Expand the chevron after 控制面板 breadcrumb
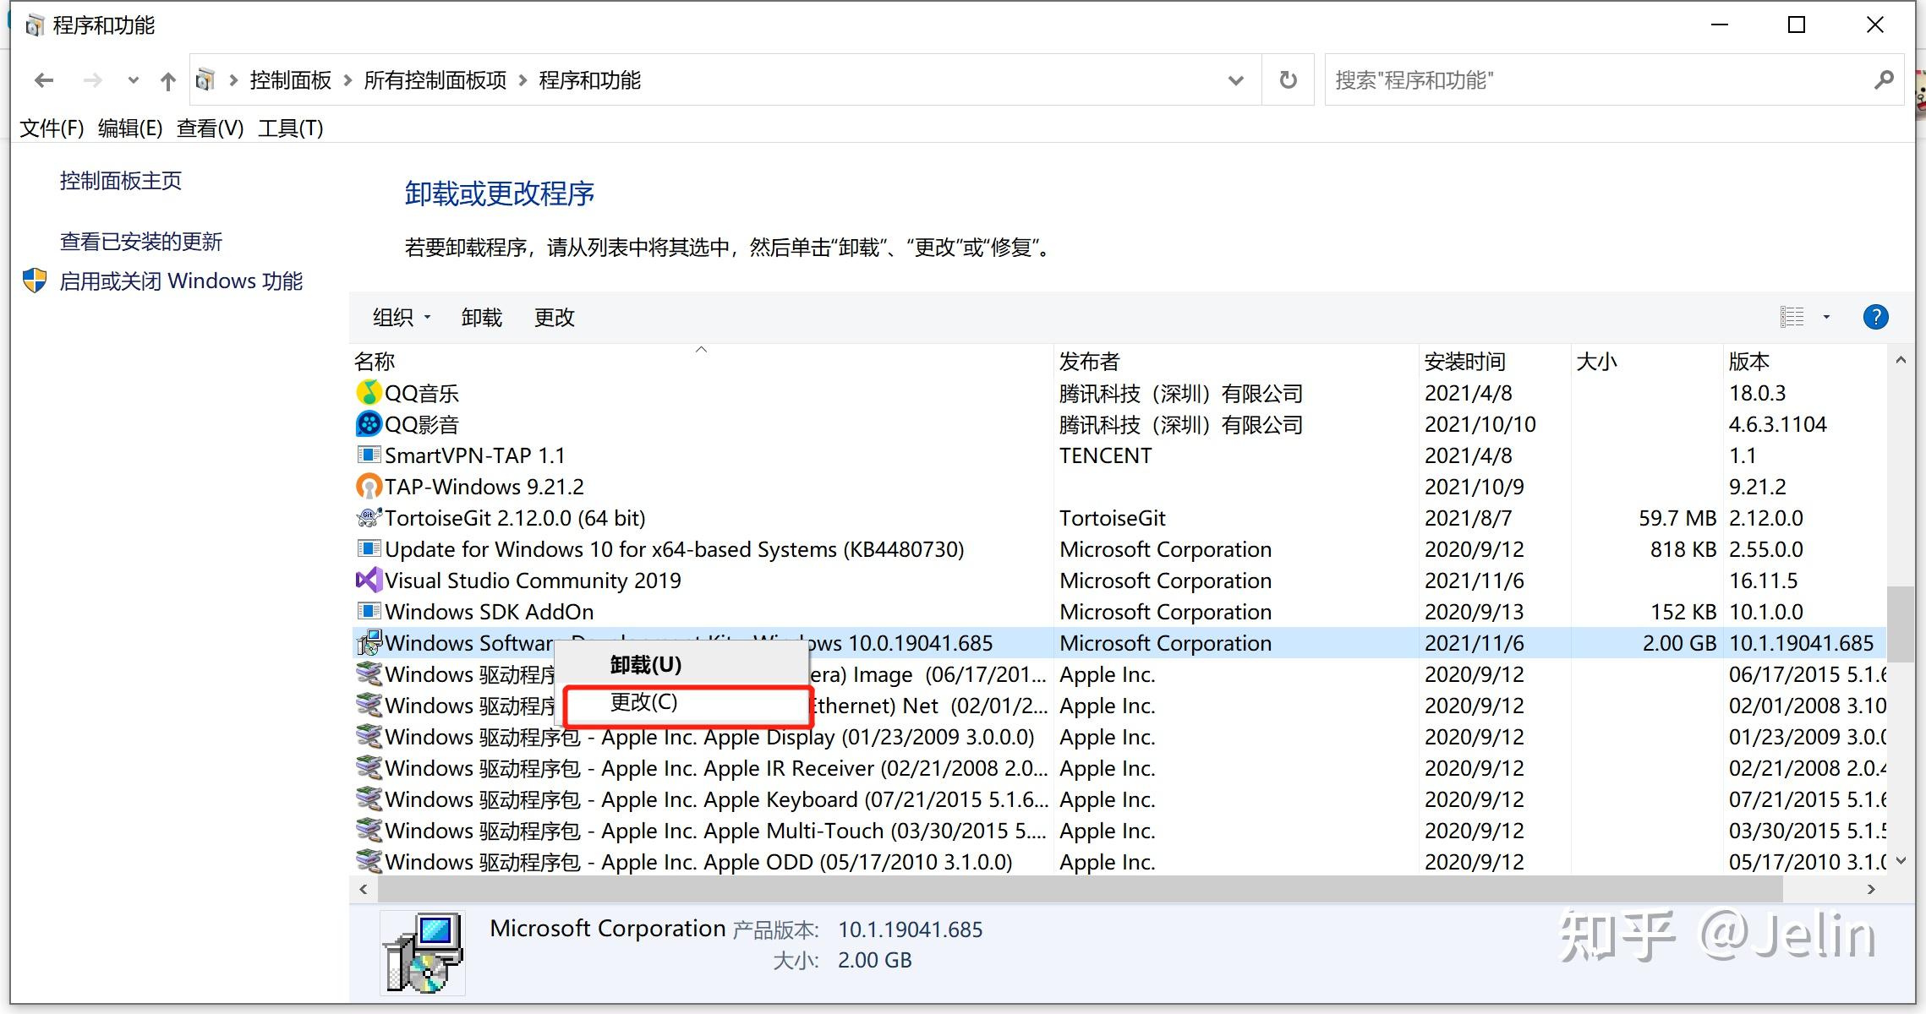This screenshot has width=1926, height=1014. (x=347, y=80)
